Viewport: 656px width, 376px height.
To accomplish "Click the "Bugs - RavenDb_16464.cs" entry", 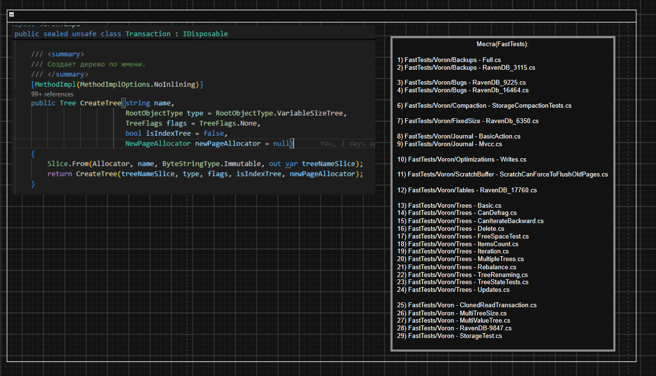I will 463,90.
